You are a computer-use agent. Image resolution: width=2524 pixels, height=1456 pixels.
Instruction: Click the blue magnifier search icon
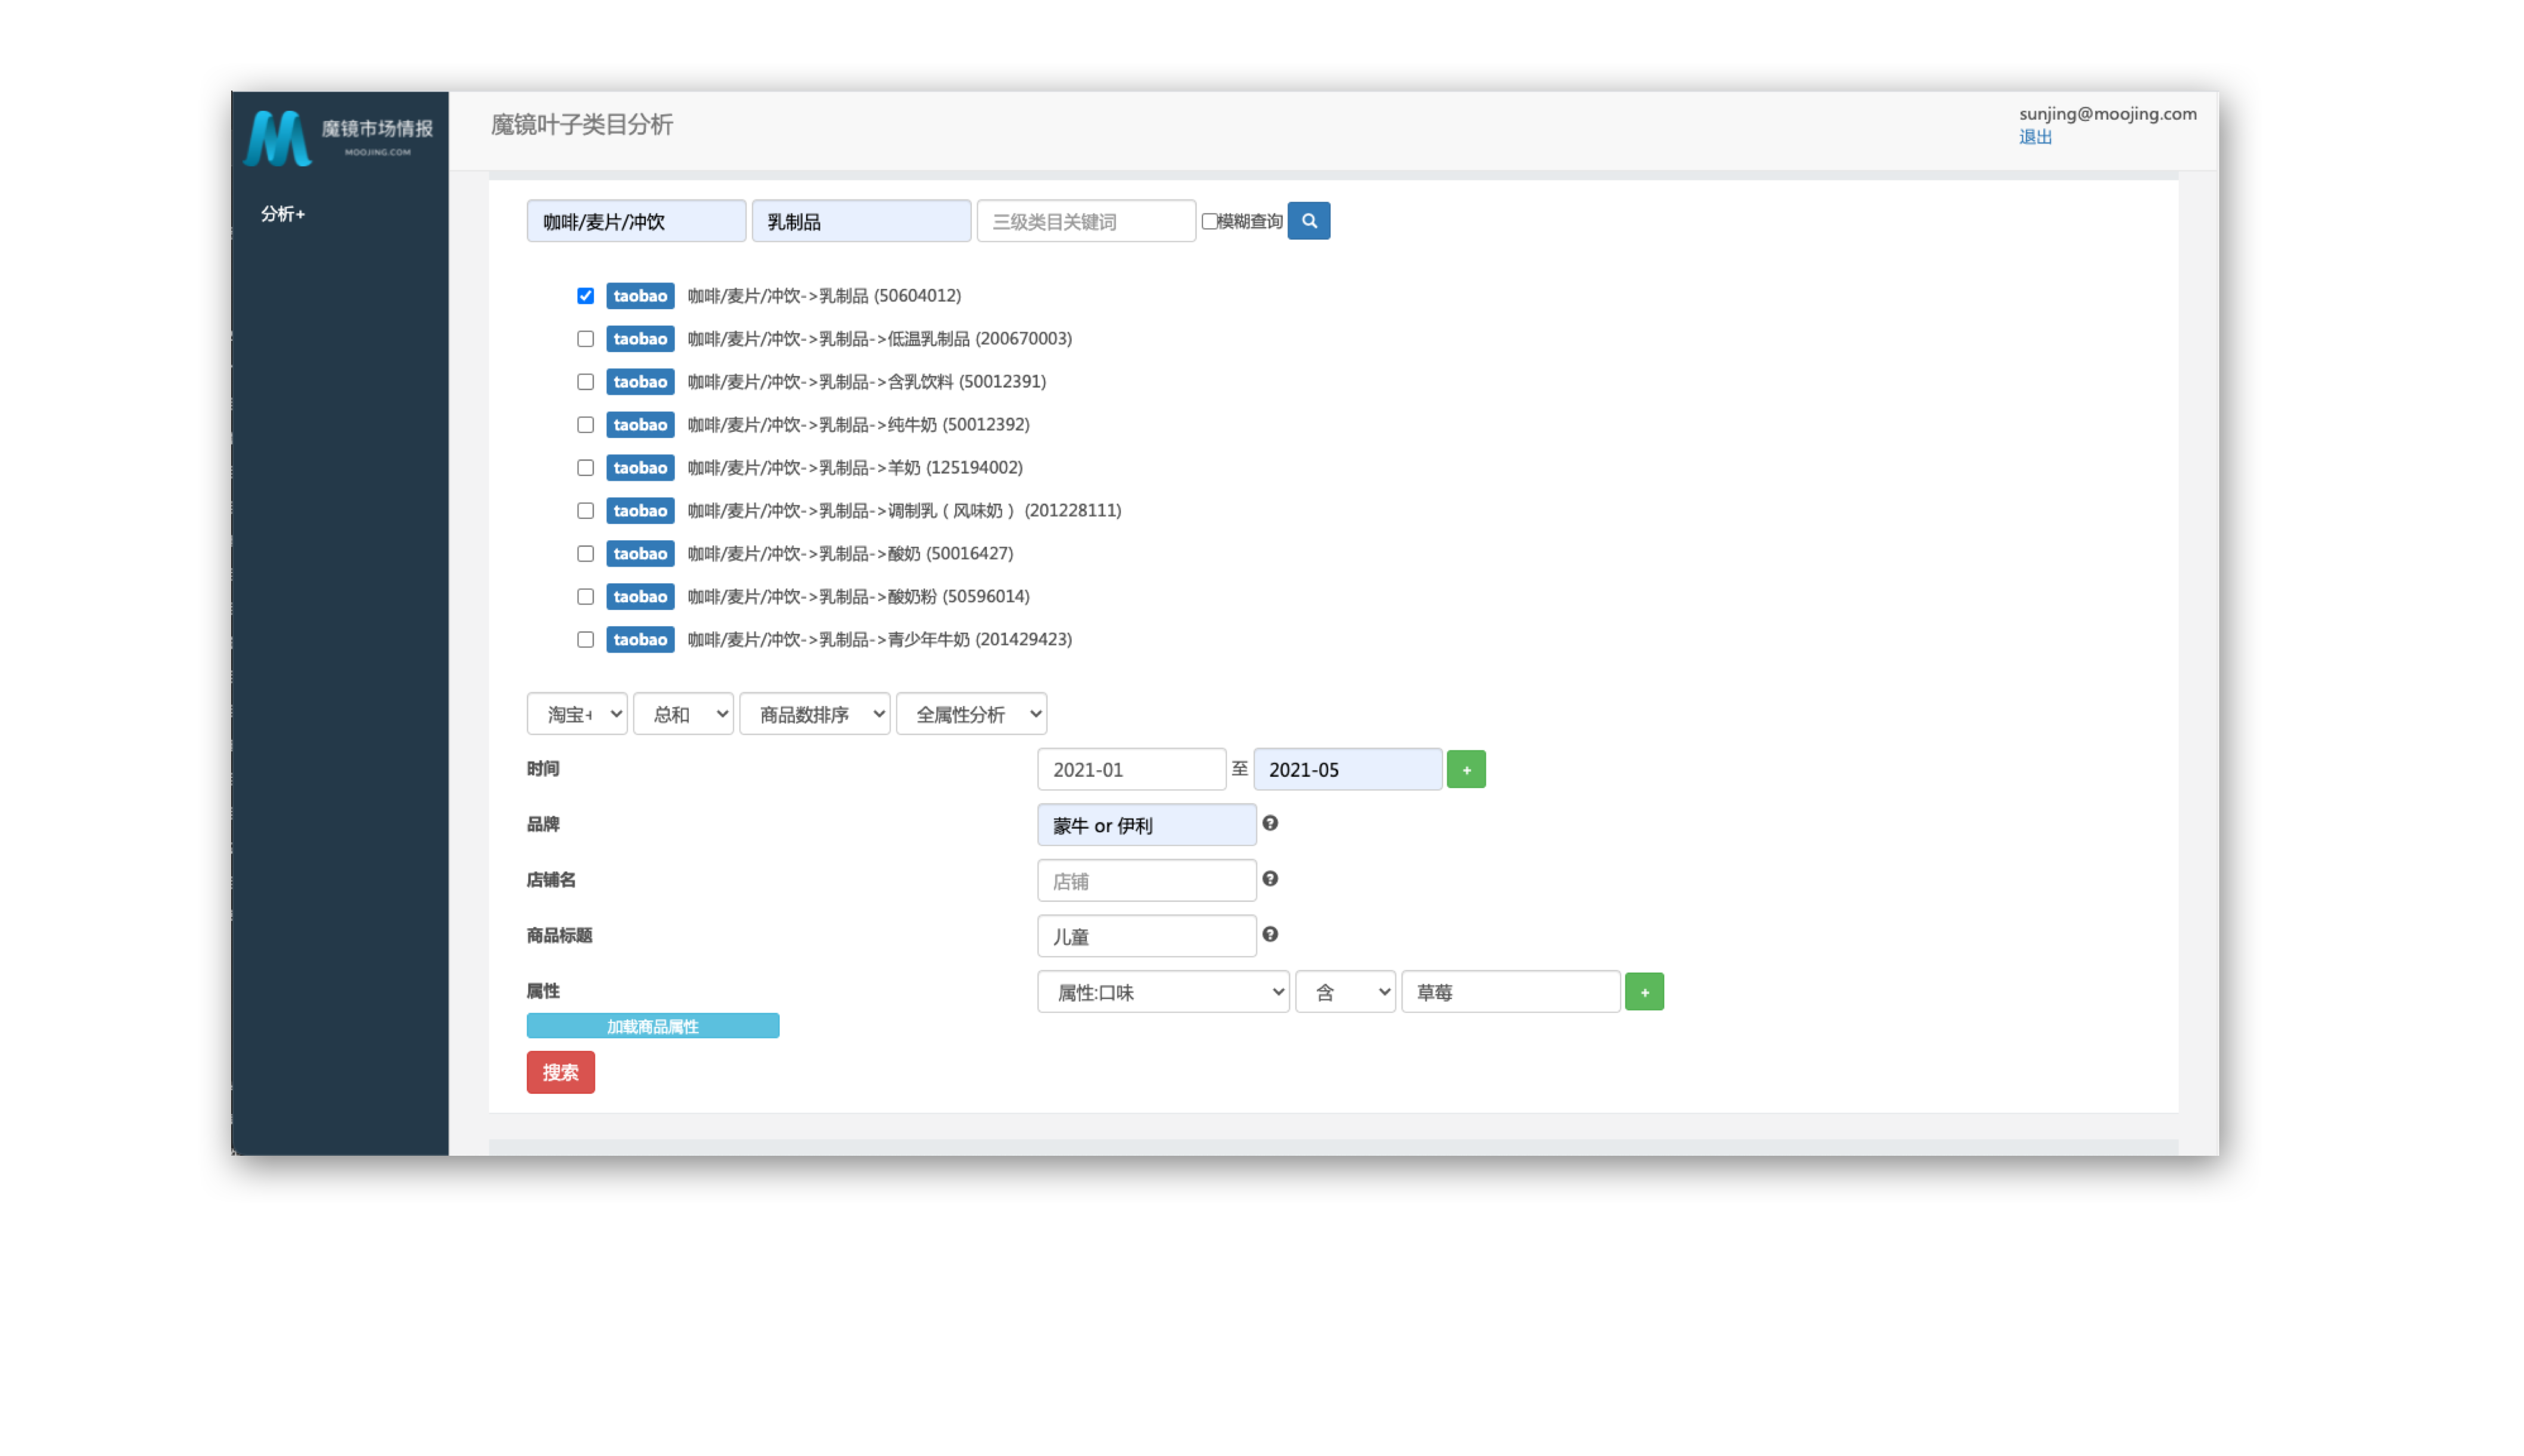[1308, 221]
